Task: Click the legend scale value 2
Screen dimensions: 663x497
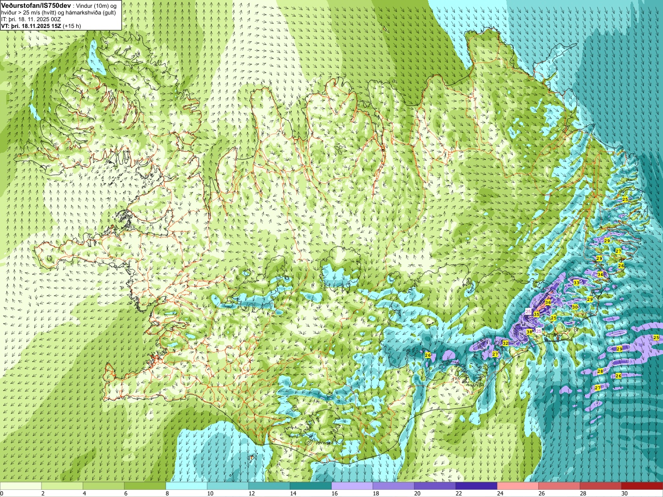Action: click(x=43, y=493)
